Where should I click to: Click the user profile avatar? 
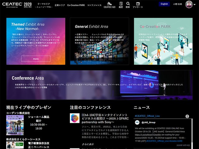tap(189, 4)
